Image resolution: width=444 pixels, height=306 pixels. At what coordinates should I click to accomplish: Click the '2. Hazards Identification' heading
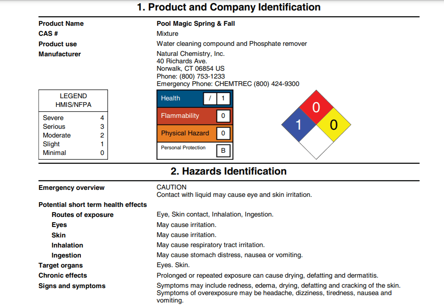coord(229,172)
